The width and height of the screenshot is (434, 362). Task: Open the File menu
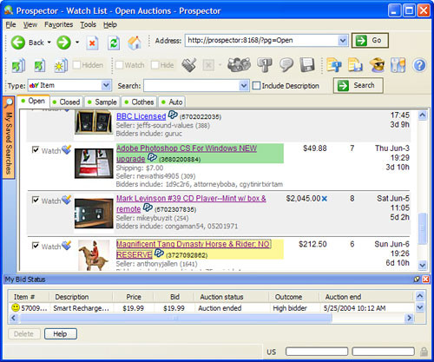click(10, 24)
